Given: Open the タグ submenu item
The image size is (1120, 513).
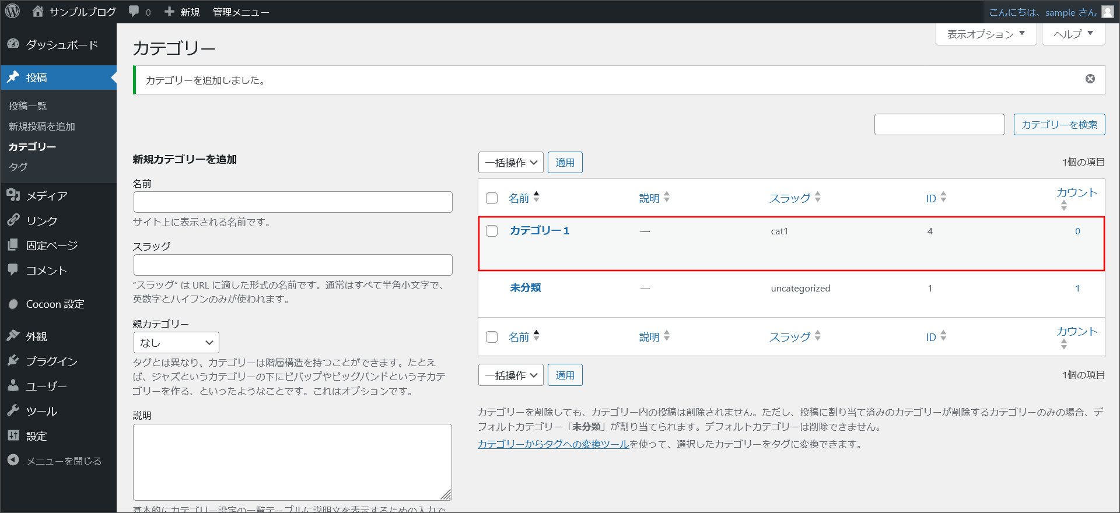Looking at the screenshot, I should pyautogui.click(x=18, y=167).
